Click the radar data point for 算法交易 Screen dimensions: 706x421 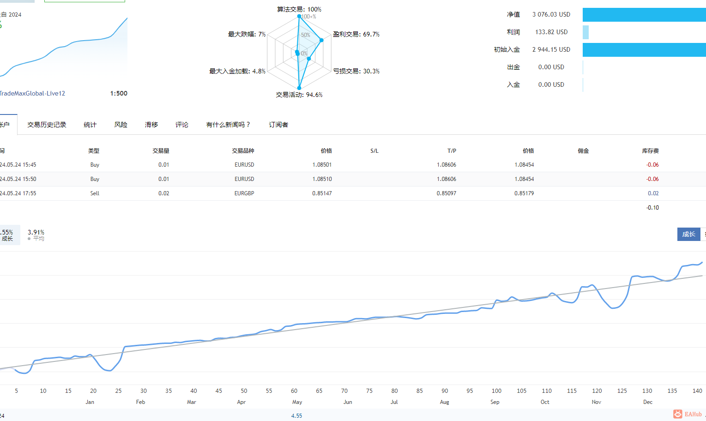click(299, 17)
